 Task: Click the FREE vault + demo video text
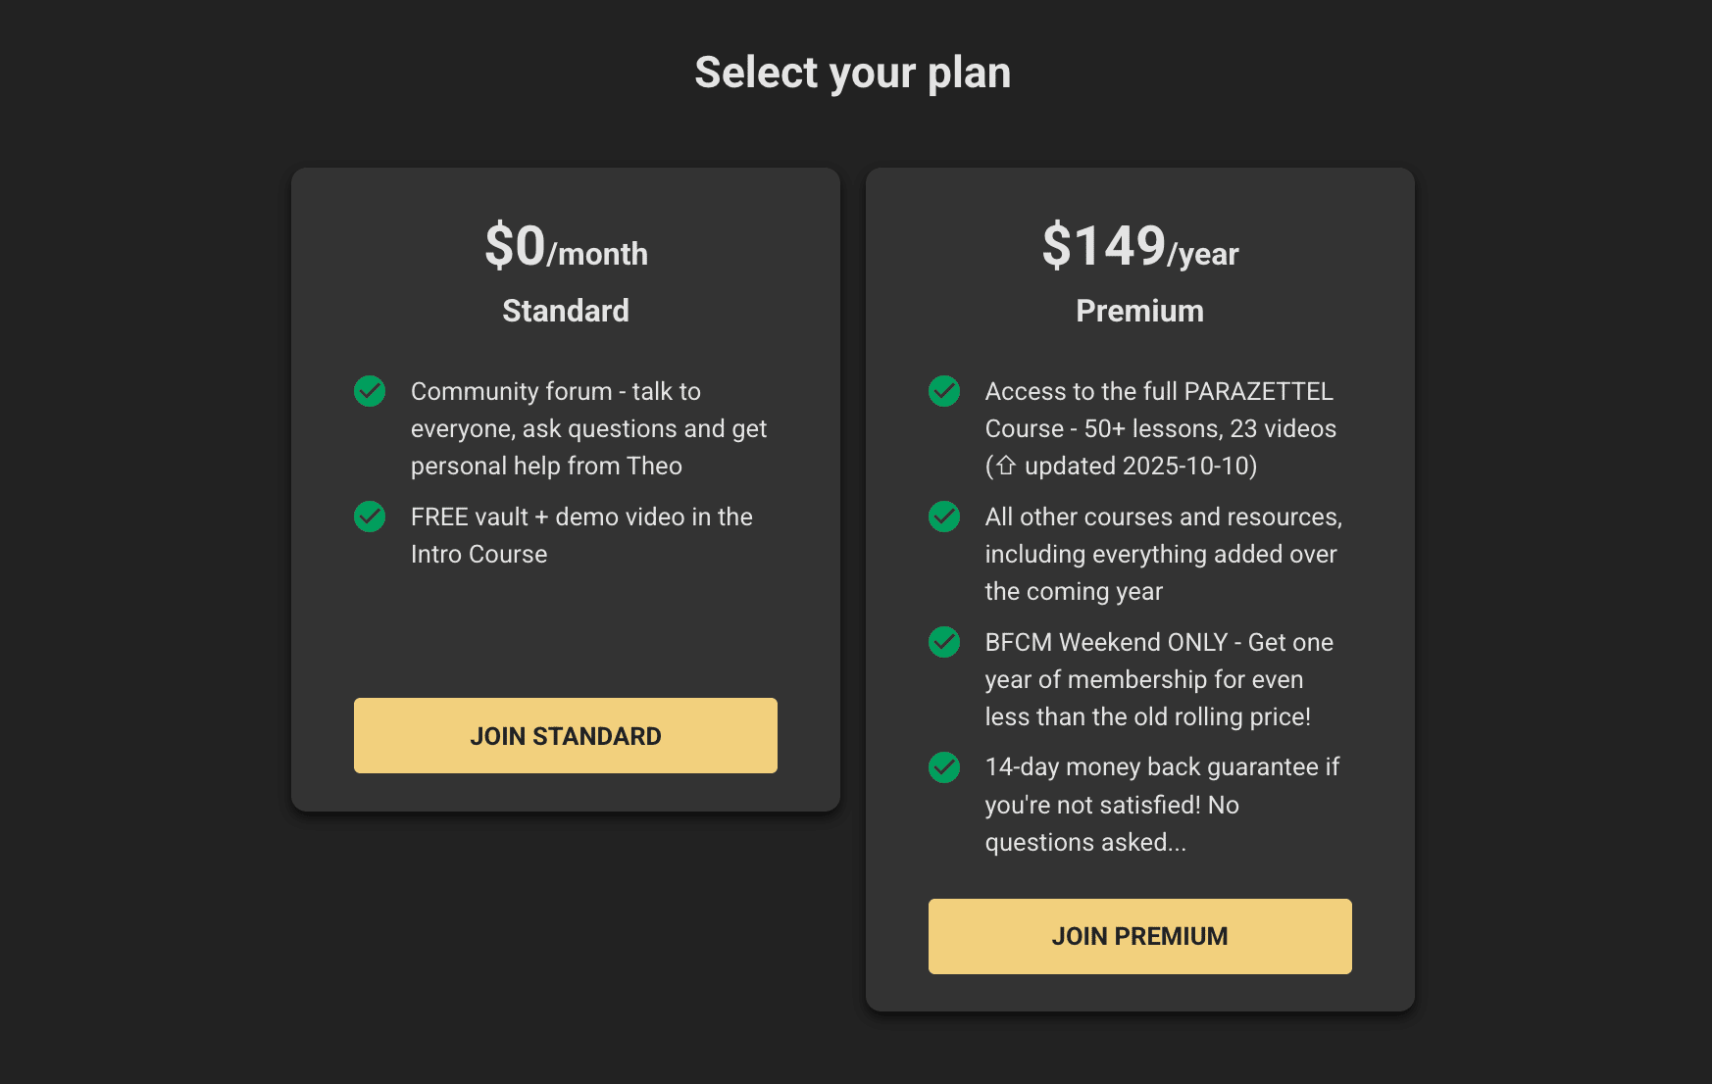[581, 535]
